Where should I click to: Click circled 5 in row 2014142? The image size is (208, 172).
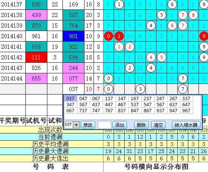(161, 57)
